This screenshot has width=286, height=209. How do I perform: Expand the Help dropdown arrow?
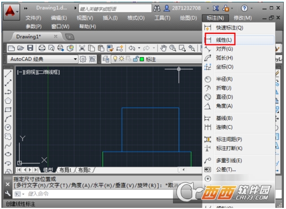click(252, 8)
